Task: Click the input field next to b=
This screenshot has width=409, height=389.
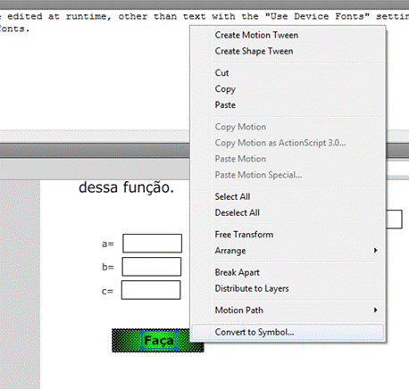Action: tap(152, 267)
